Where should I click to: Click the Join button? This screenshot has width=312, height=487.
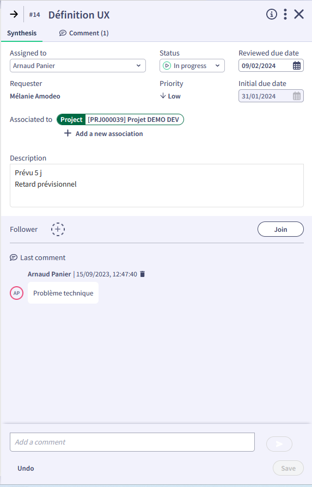click(x=280, y=229)
